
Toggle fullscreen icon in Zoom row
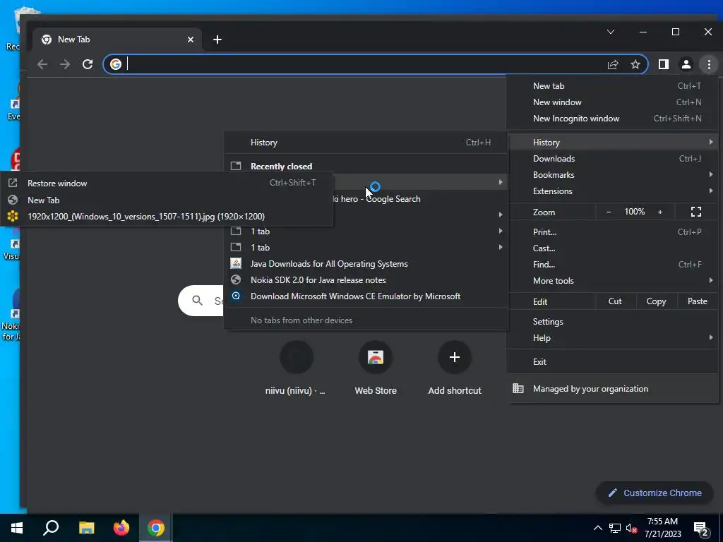(695, 212)
